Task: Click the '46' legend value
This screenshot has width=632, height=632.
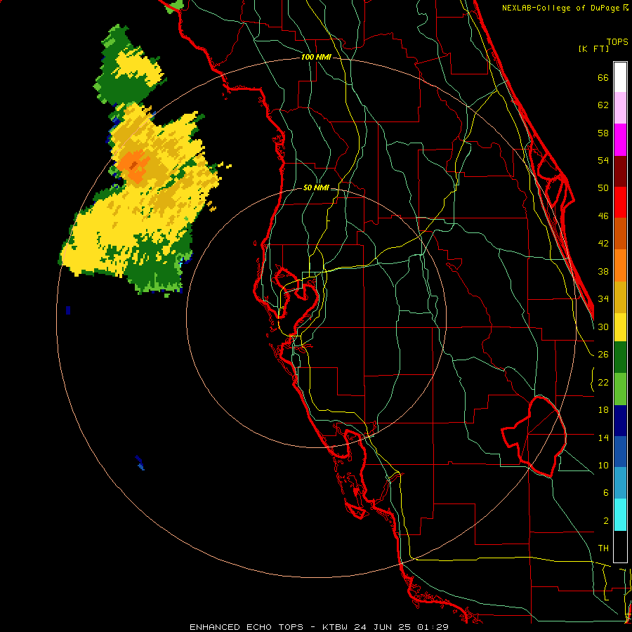Action: pyautogui.click(x=603, y=216)
